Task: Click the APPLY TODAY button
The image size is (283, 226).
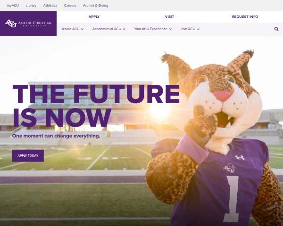Action: tap(28, 156)
